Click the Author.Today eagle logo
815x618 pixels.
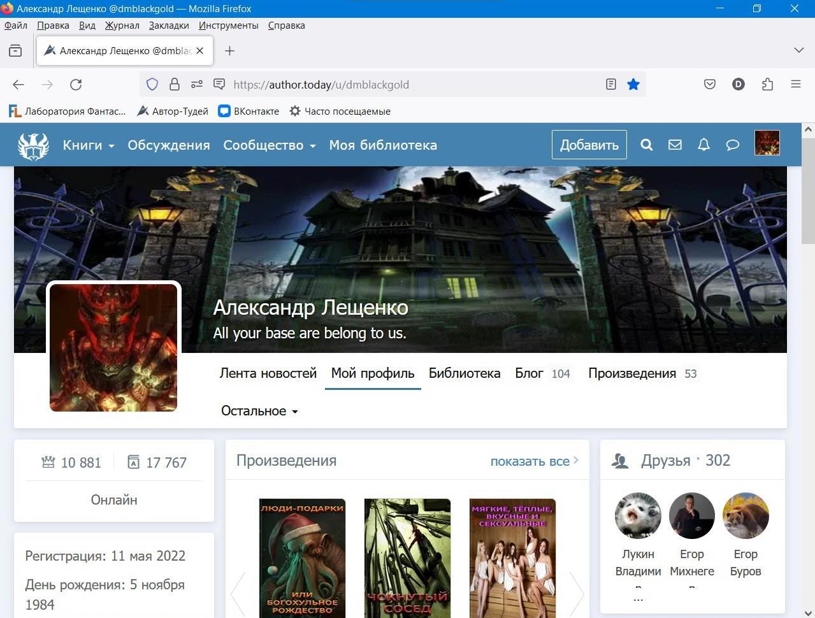33,145
